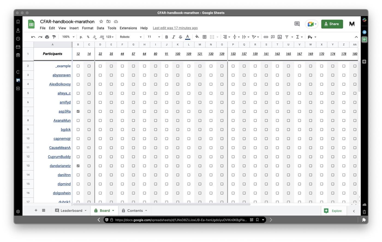Open the Extensions menu
The width and height of the screenshot is (382, 242).
[128, 28]
